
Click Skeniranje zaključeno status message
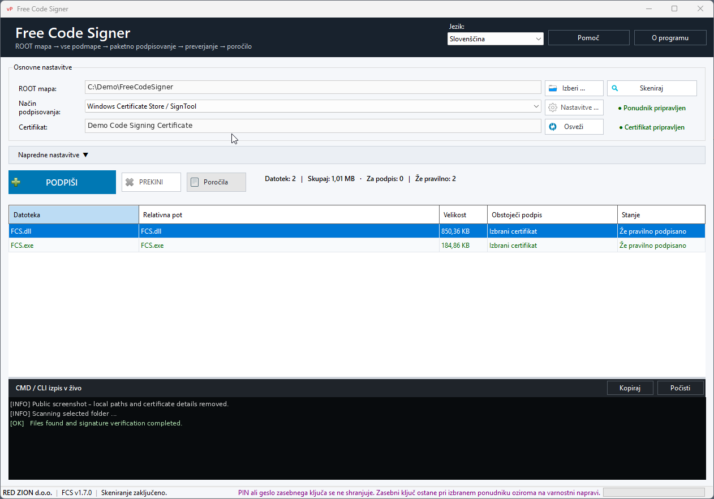(x=134, y=493)
